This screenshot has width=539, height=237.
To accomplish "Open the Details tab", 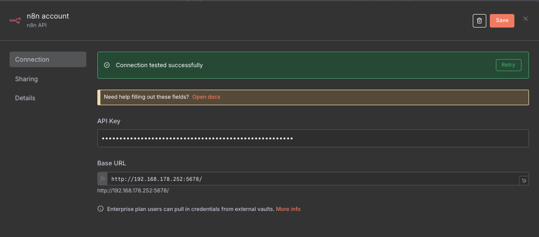I will pos(25,98).
